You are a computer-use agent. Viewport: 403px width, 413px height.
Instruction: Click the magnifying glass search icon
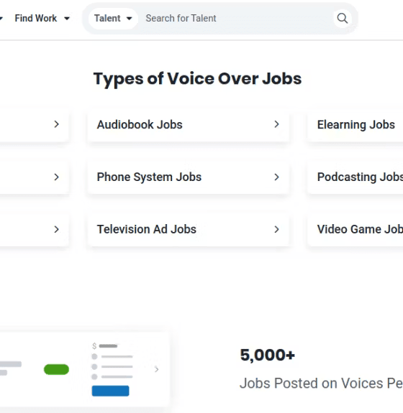(343, 19)
